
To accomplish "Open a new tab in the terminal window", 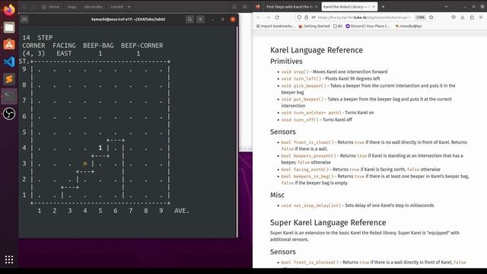I will coord(24,19).
